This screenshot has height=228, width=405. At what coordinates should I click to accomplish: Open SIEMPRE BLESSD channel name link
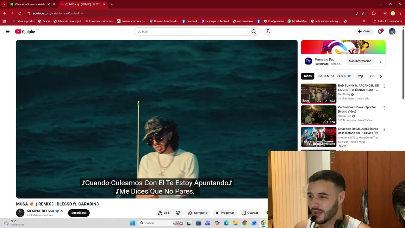point(40,211)
